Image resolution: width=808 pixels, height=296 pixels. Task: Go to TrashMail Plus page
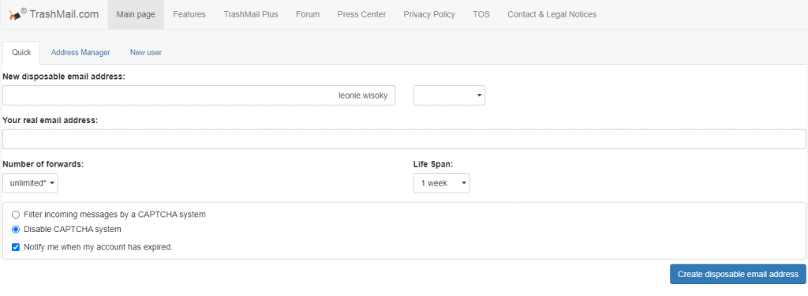pos(251,14)
